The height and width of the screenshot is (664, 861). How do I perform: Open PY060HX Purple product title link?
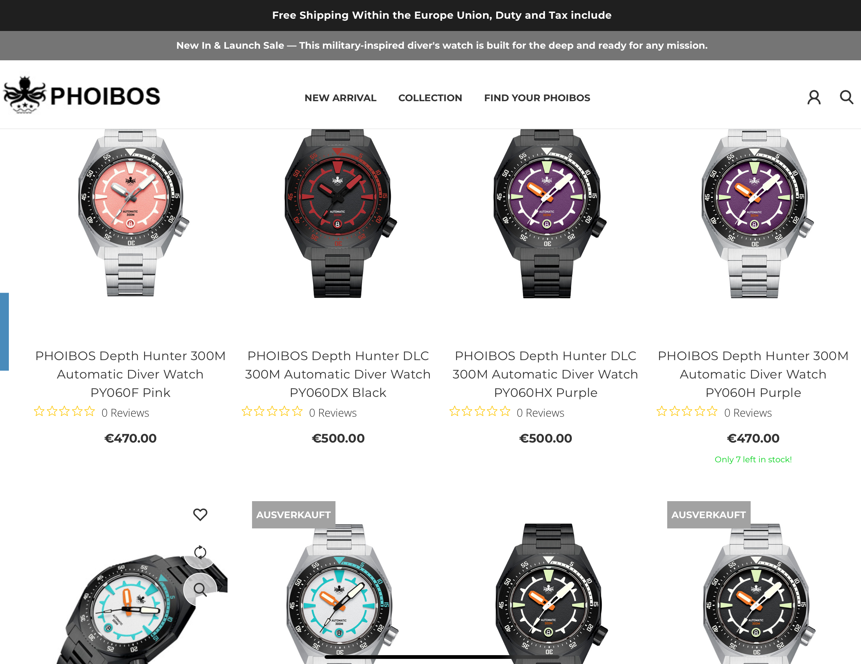pyautogui.click(x=546, y=374)
